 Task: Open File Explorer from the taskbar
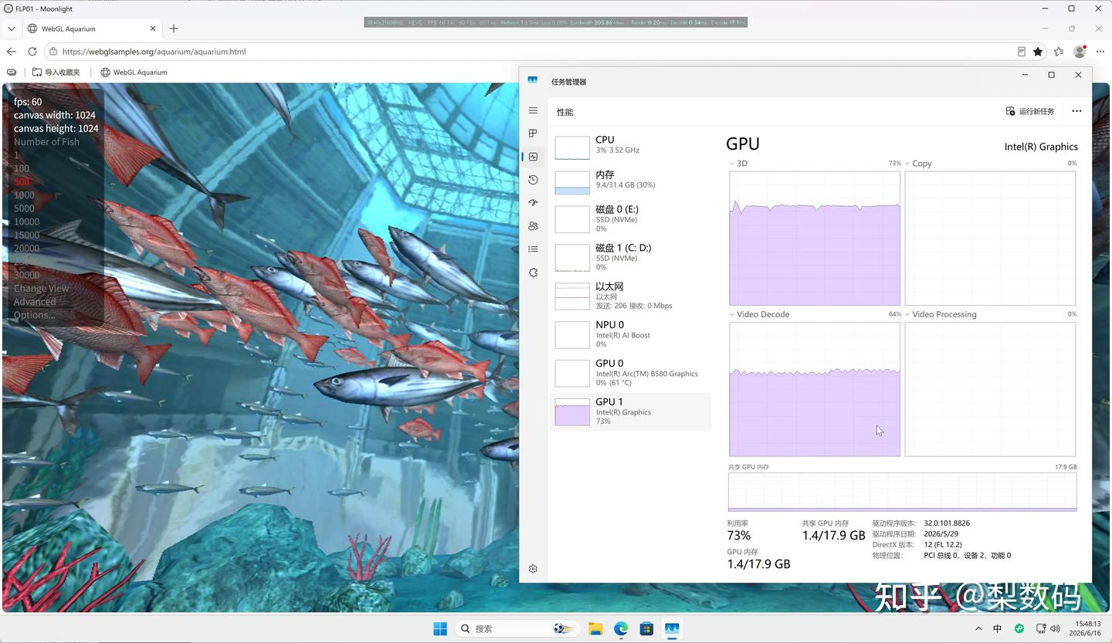[595, 628]
